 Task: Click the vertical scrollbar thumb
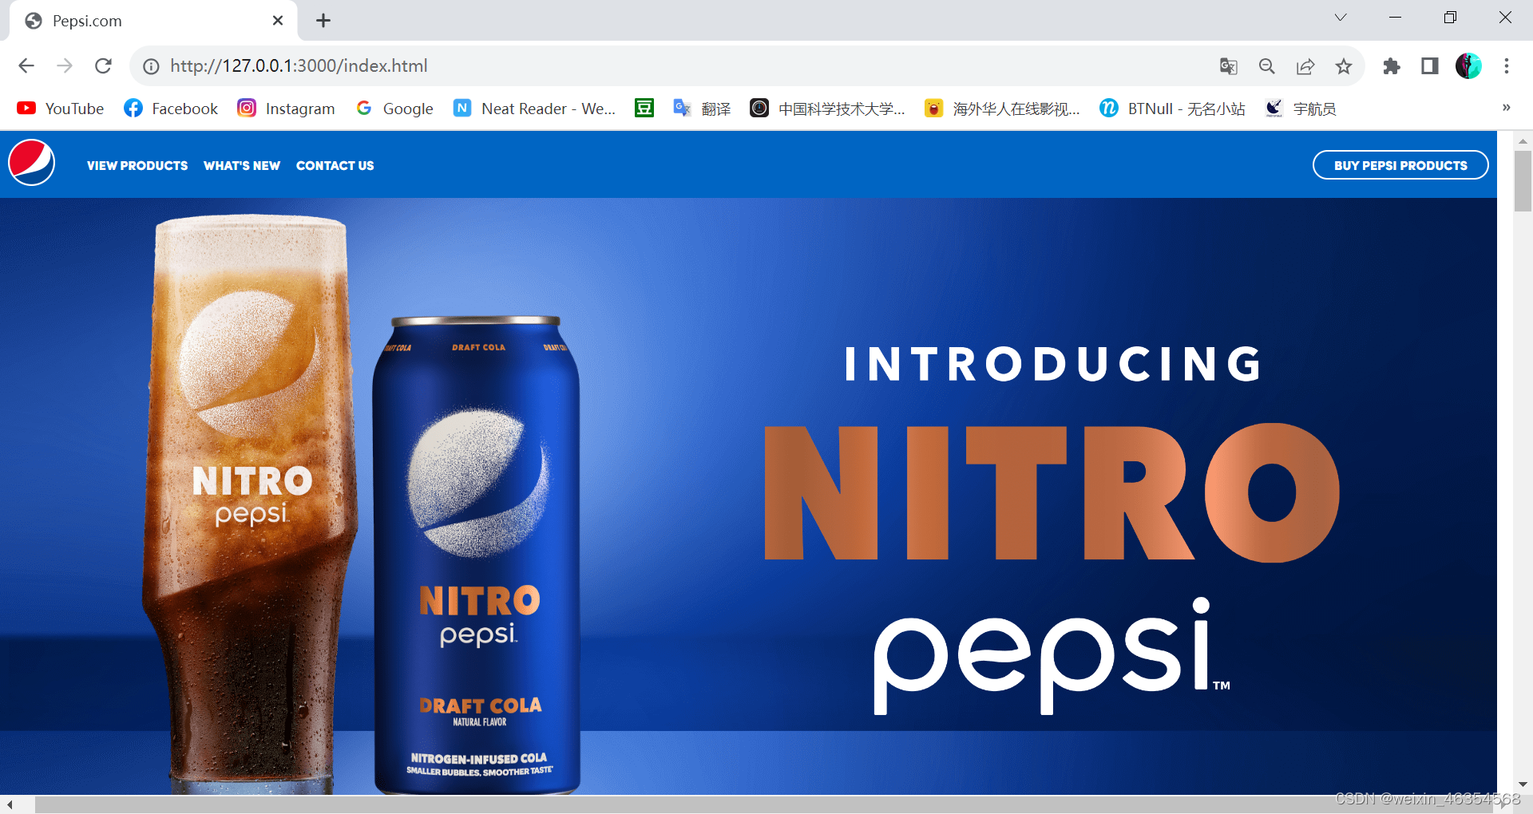coord(1523,181)
